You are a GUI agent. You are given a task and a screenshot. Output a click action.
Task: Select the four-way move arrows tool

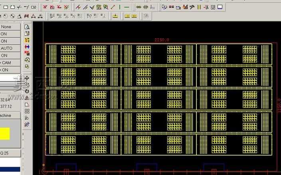point(27,78)
